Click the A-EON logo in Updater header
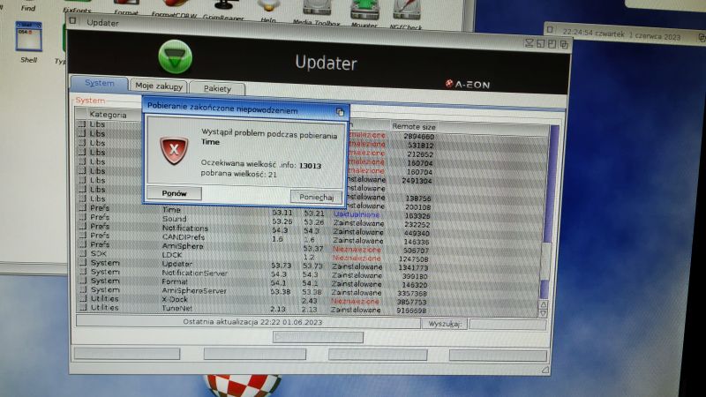The height and width of the screenshot is (397, 706). pyautogui.click(x=468, y=84)
